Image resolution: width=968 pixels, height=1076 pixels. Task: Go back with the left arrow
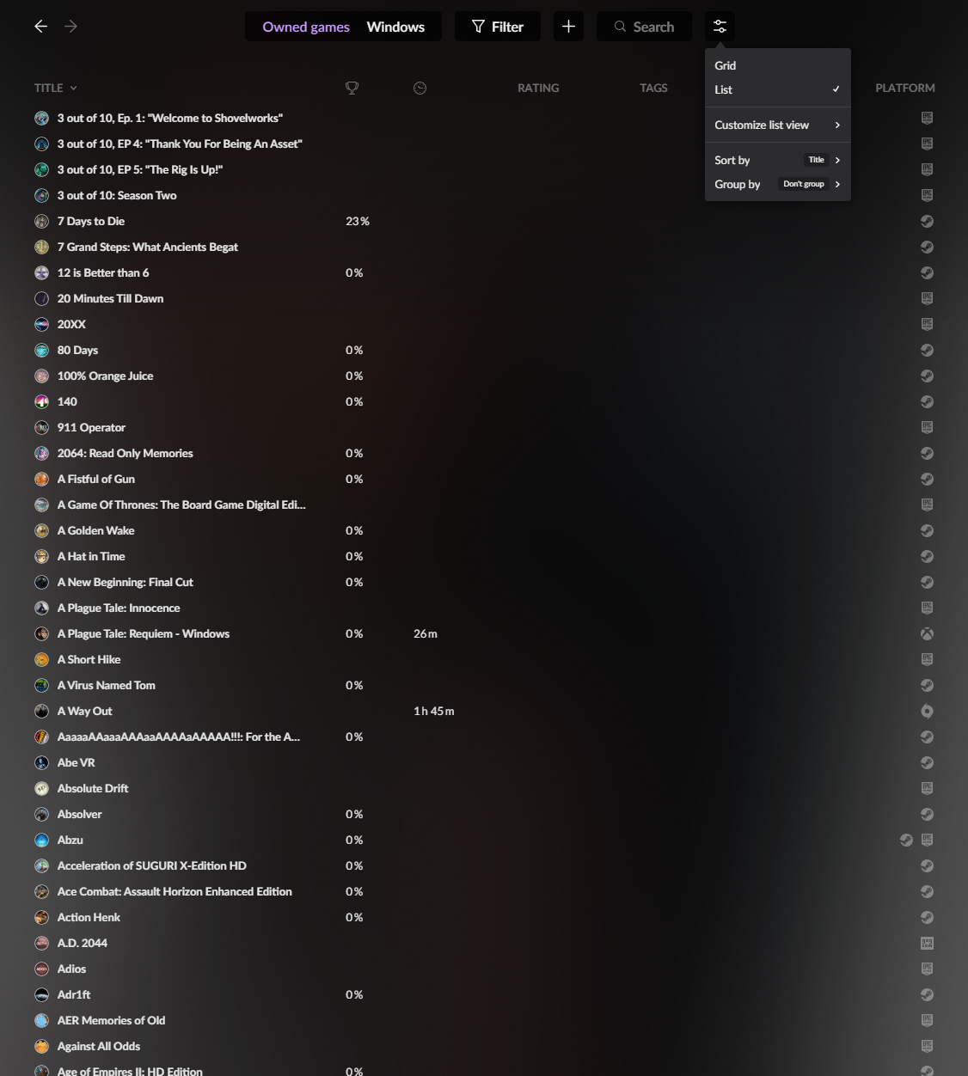pos(40,27)
